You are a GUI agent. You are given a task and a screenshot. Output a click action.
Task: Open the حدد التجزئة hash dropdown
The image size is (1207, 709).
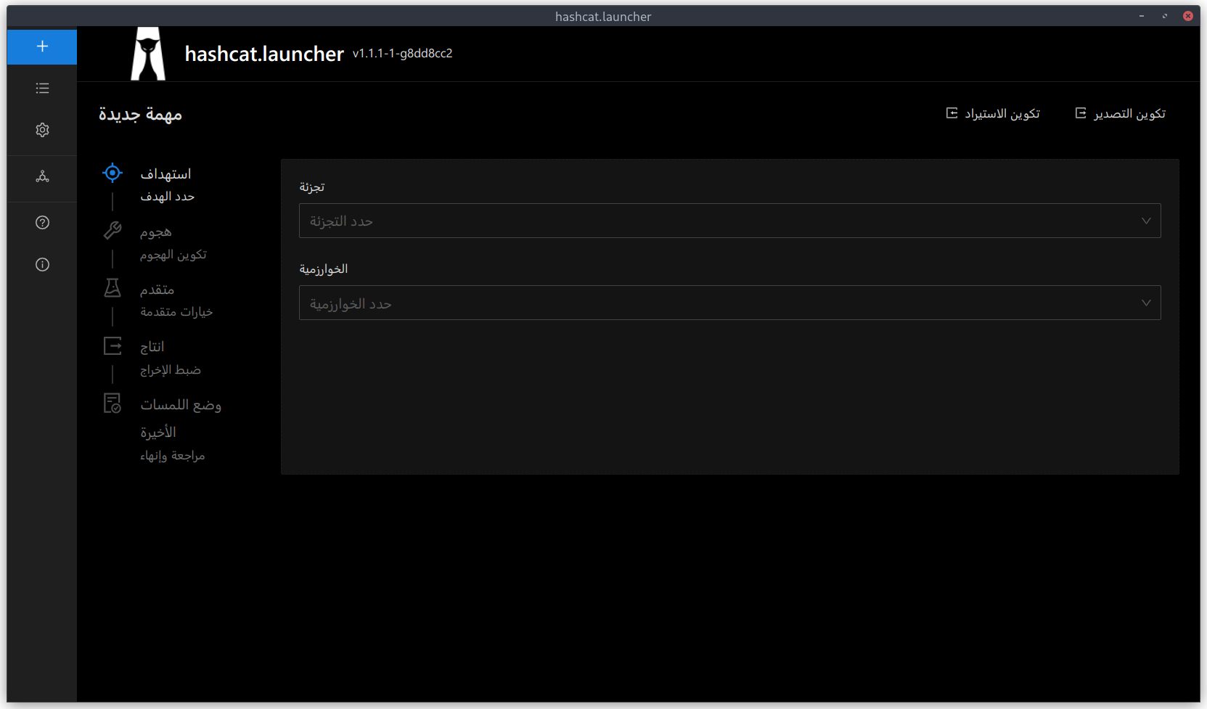[729, 221]
